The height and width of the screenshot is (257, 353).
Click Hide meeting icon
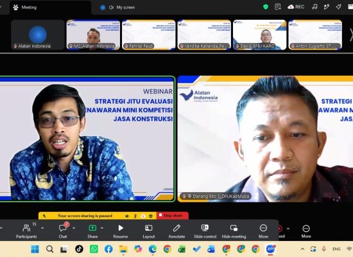[x=234, y=228]
